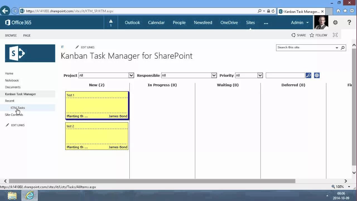Click the lock security icon in address bar
Screen dimensions: 357x201
(268, 11)
